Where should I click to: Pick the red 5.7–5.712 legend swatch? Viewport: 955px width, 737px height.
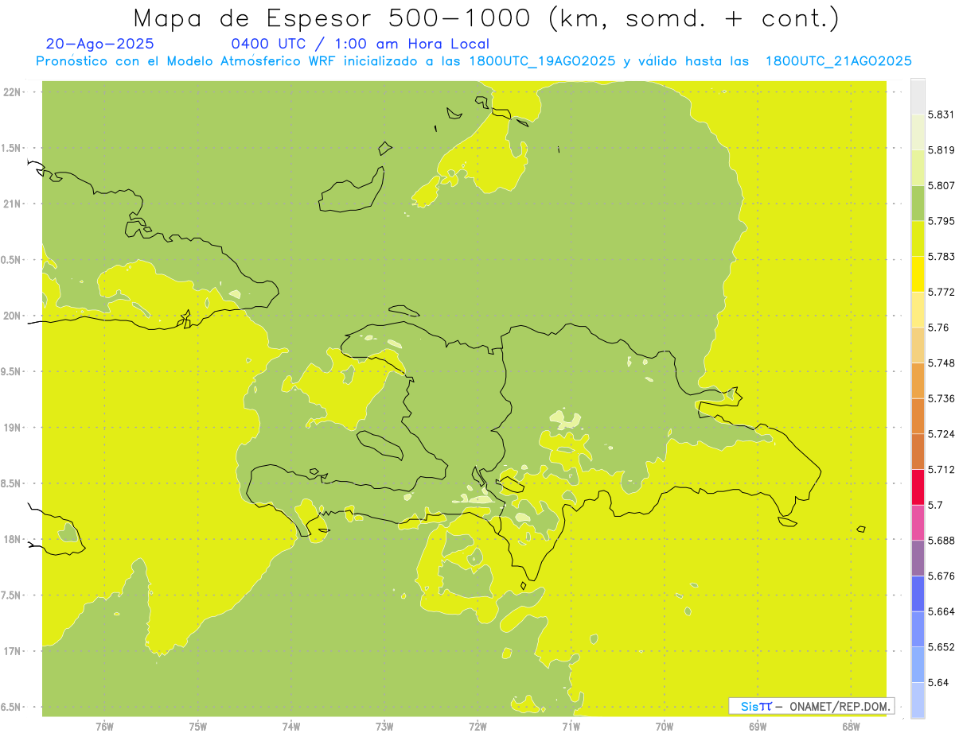[x=918, y=487]
